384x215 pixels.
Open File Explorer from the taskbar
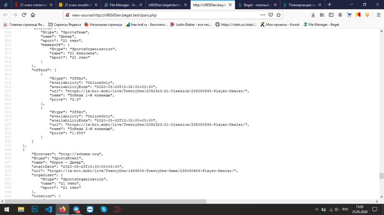pyautogui.click(x=21, y=209)
